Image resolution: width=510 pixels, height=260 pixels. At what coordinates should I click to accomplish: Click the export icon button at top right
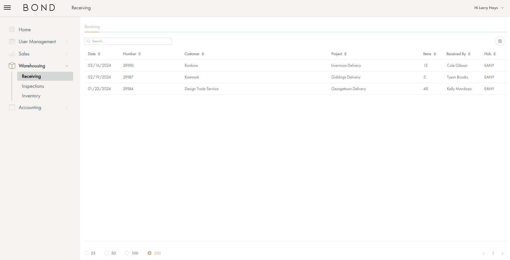(500, 41)
